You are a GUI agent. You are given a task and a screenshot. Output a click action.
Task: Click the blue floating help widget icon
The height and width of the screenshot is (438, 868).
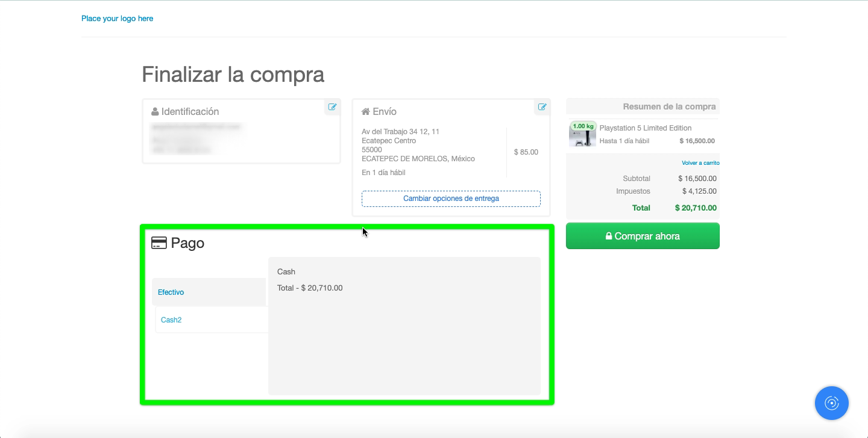tap(832, 403)
